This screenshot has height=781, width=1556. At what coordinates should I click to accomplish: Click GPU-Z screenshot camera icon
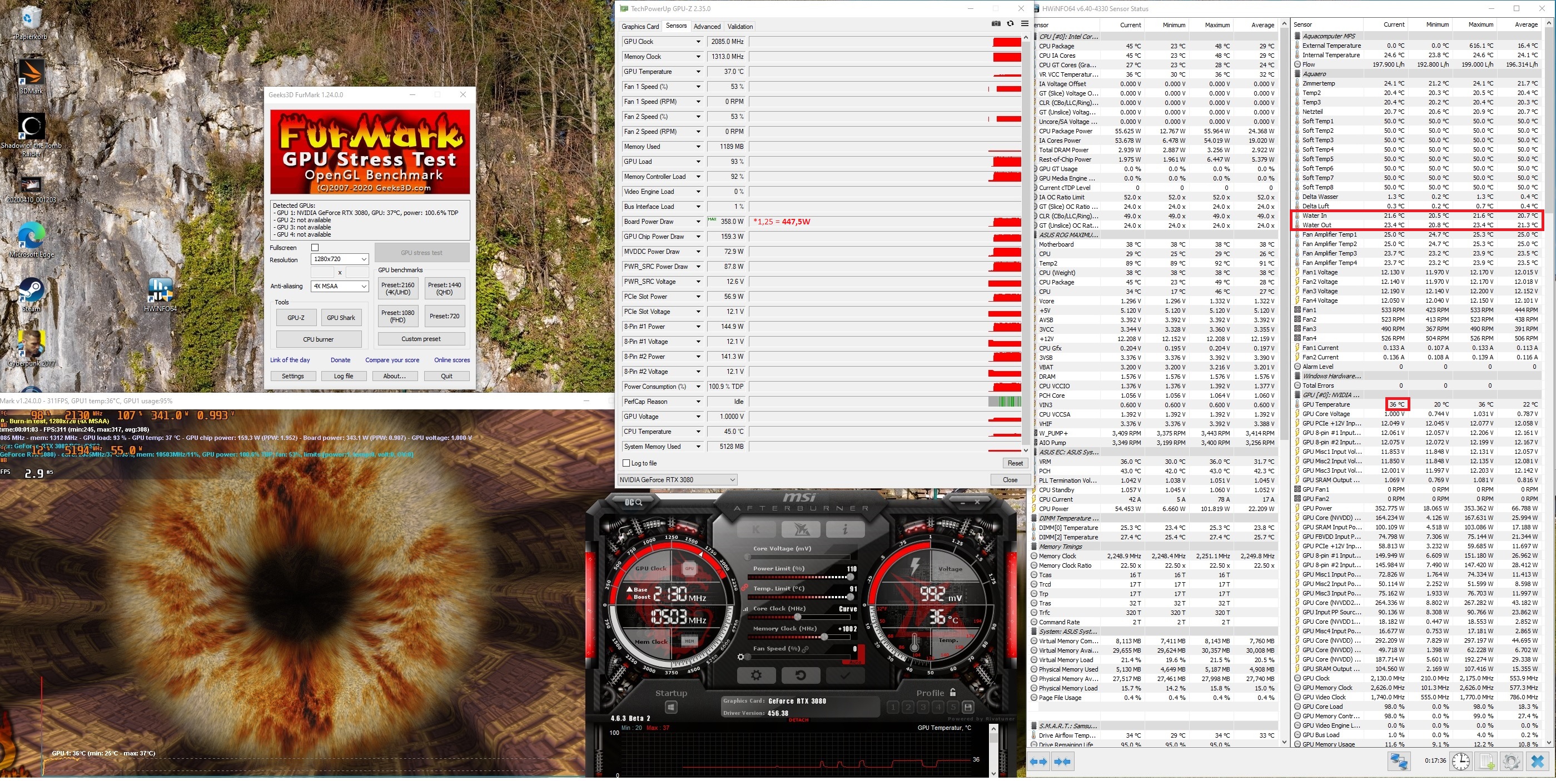[996, 23]
